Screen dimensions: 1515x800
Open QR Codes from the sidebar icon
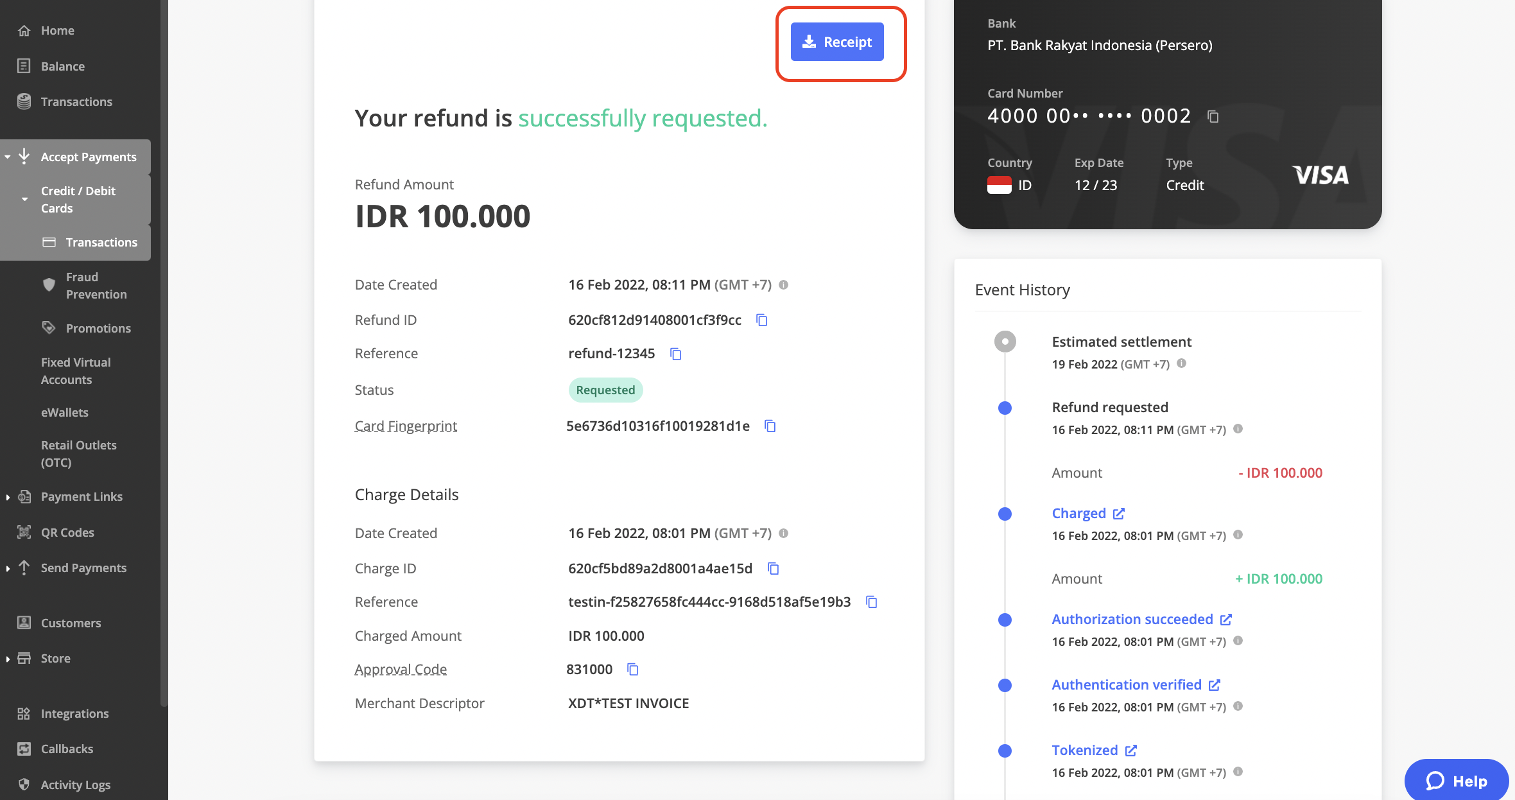pyautogui.click(x=24, y=532)
